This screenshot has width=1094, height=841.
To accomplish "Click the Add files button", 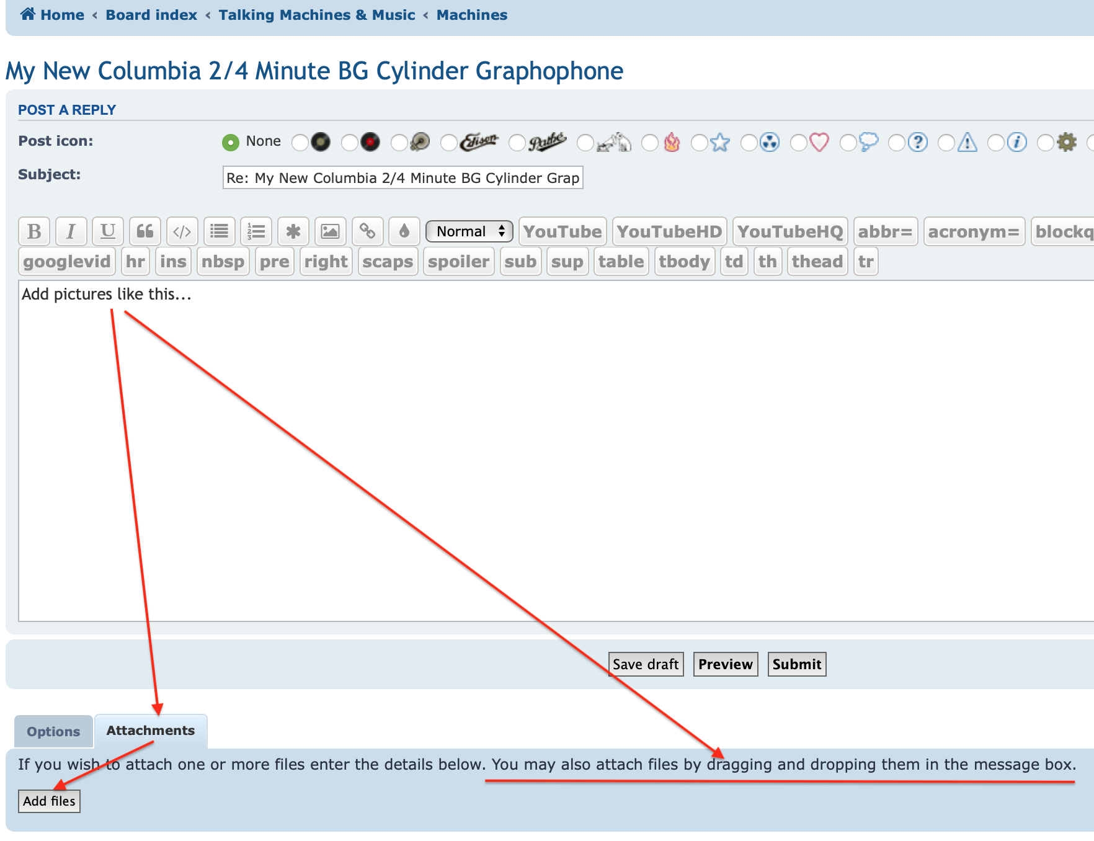I will (x=49, y=801).
